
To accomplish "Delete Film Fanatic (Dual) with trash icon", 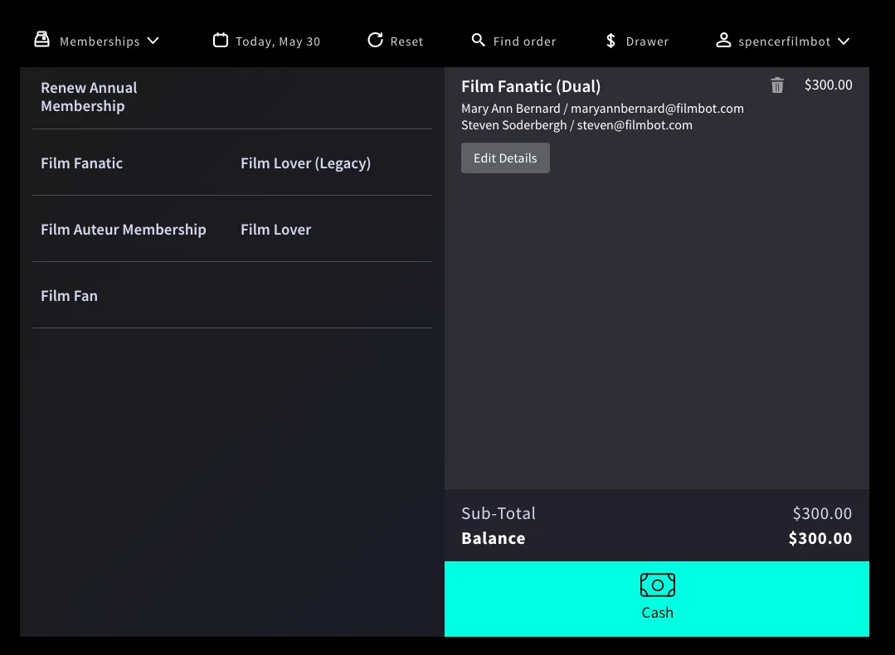I will tap(777, 85).
